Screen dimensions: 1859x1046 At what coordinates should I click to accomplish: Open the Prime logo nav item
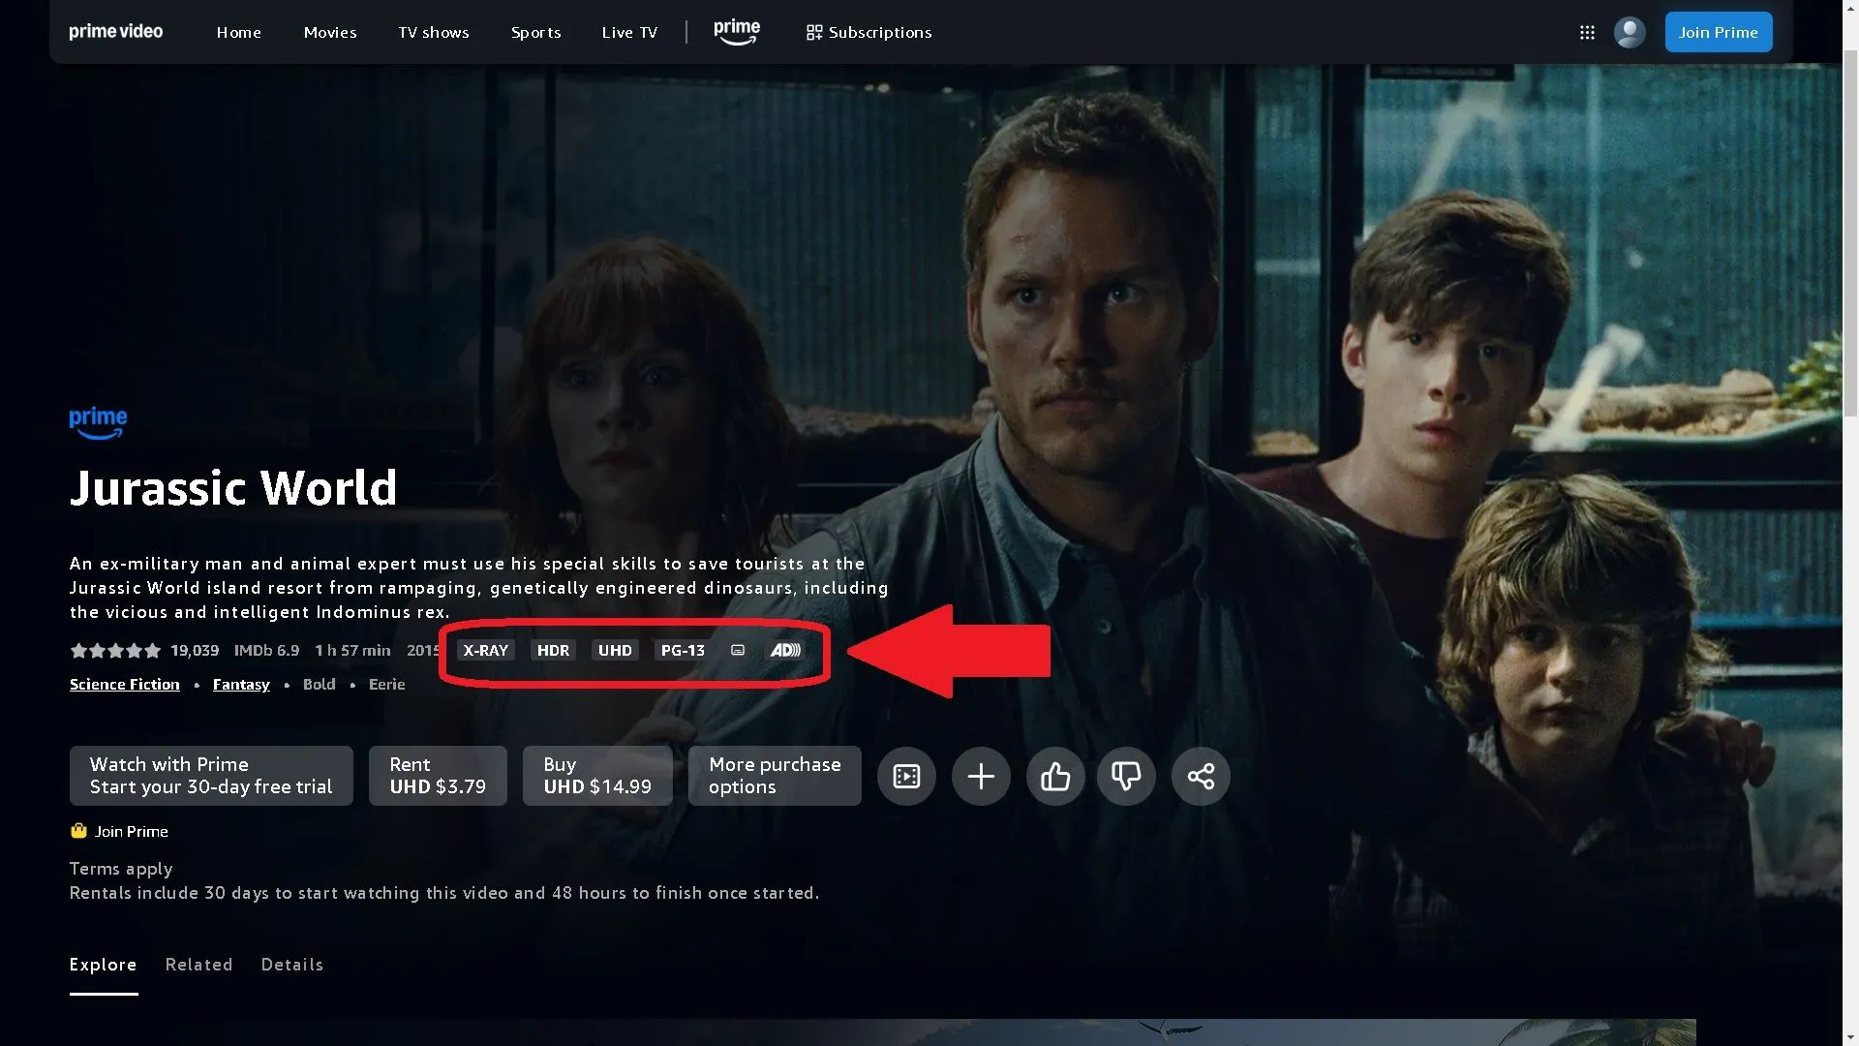pyautogui.click(x=737, y=32)
